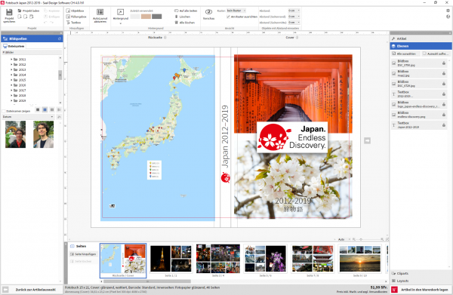The width and height of the screenshot is (453, 295).
Task: Go to next page with the arrow beside cover
Action: 367,140
